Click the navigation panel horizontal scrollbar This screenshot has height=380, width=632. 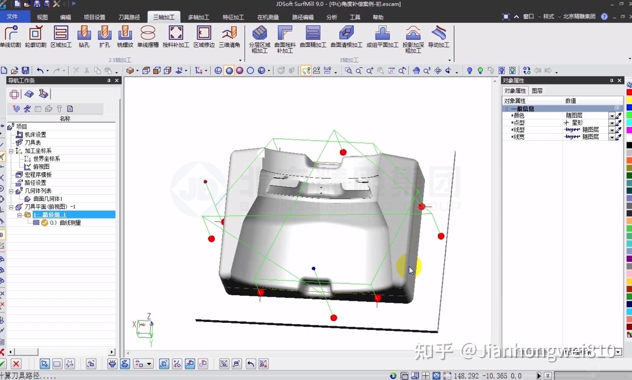[x=61, y=352]
